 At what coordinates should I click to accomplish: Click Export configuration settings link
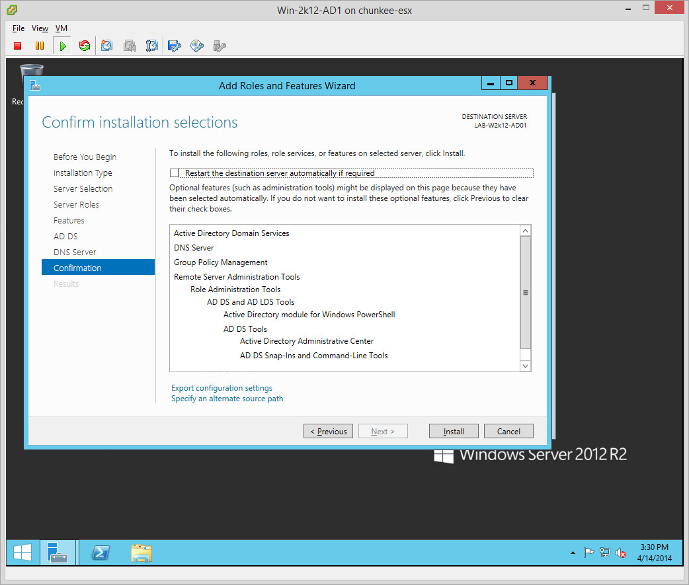coord(222,388)
